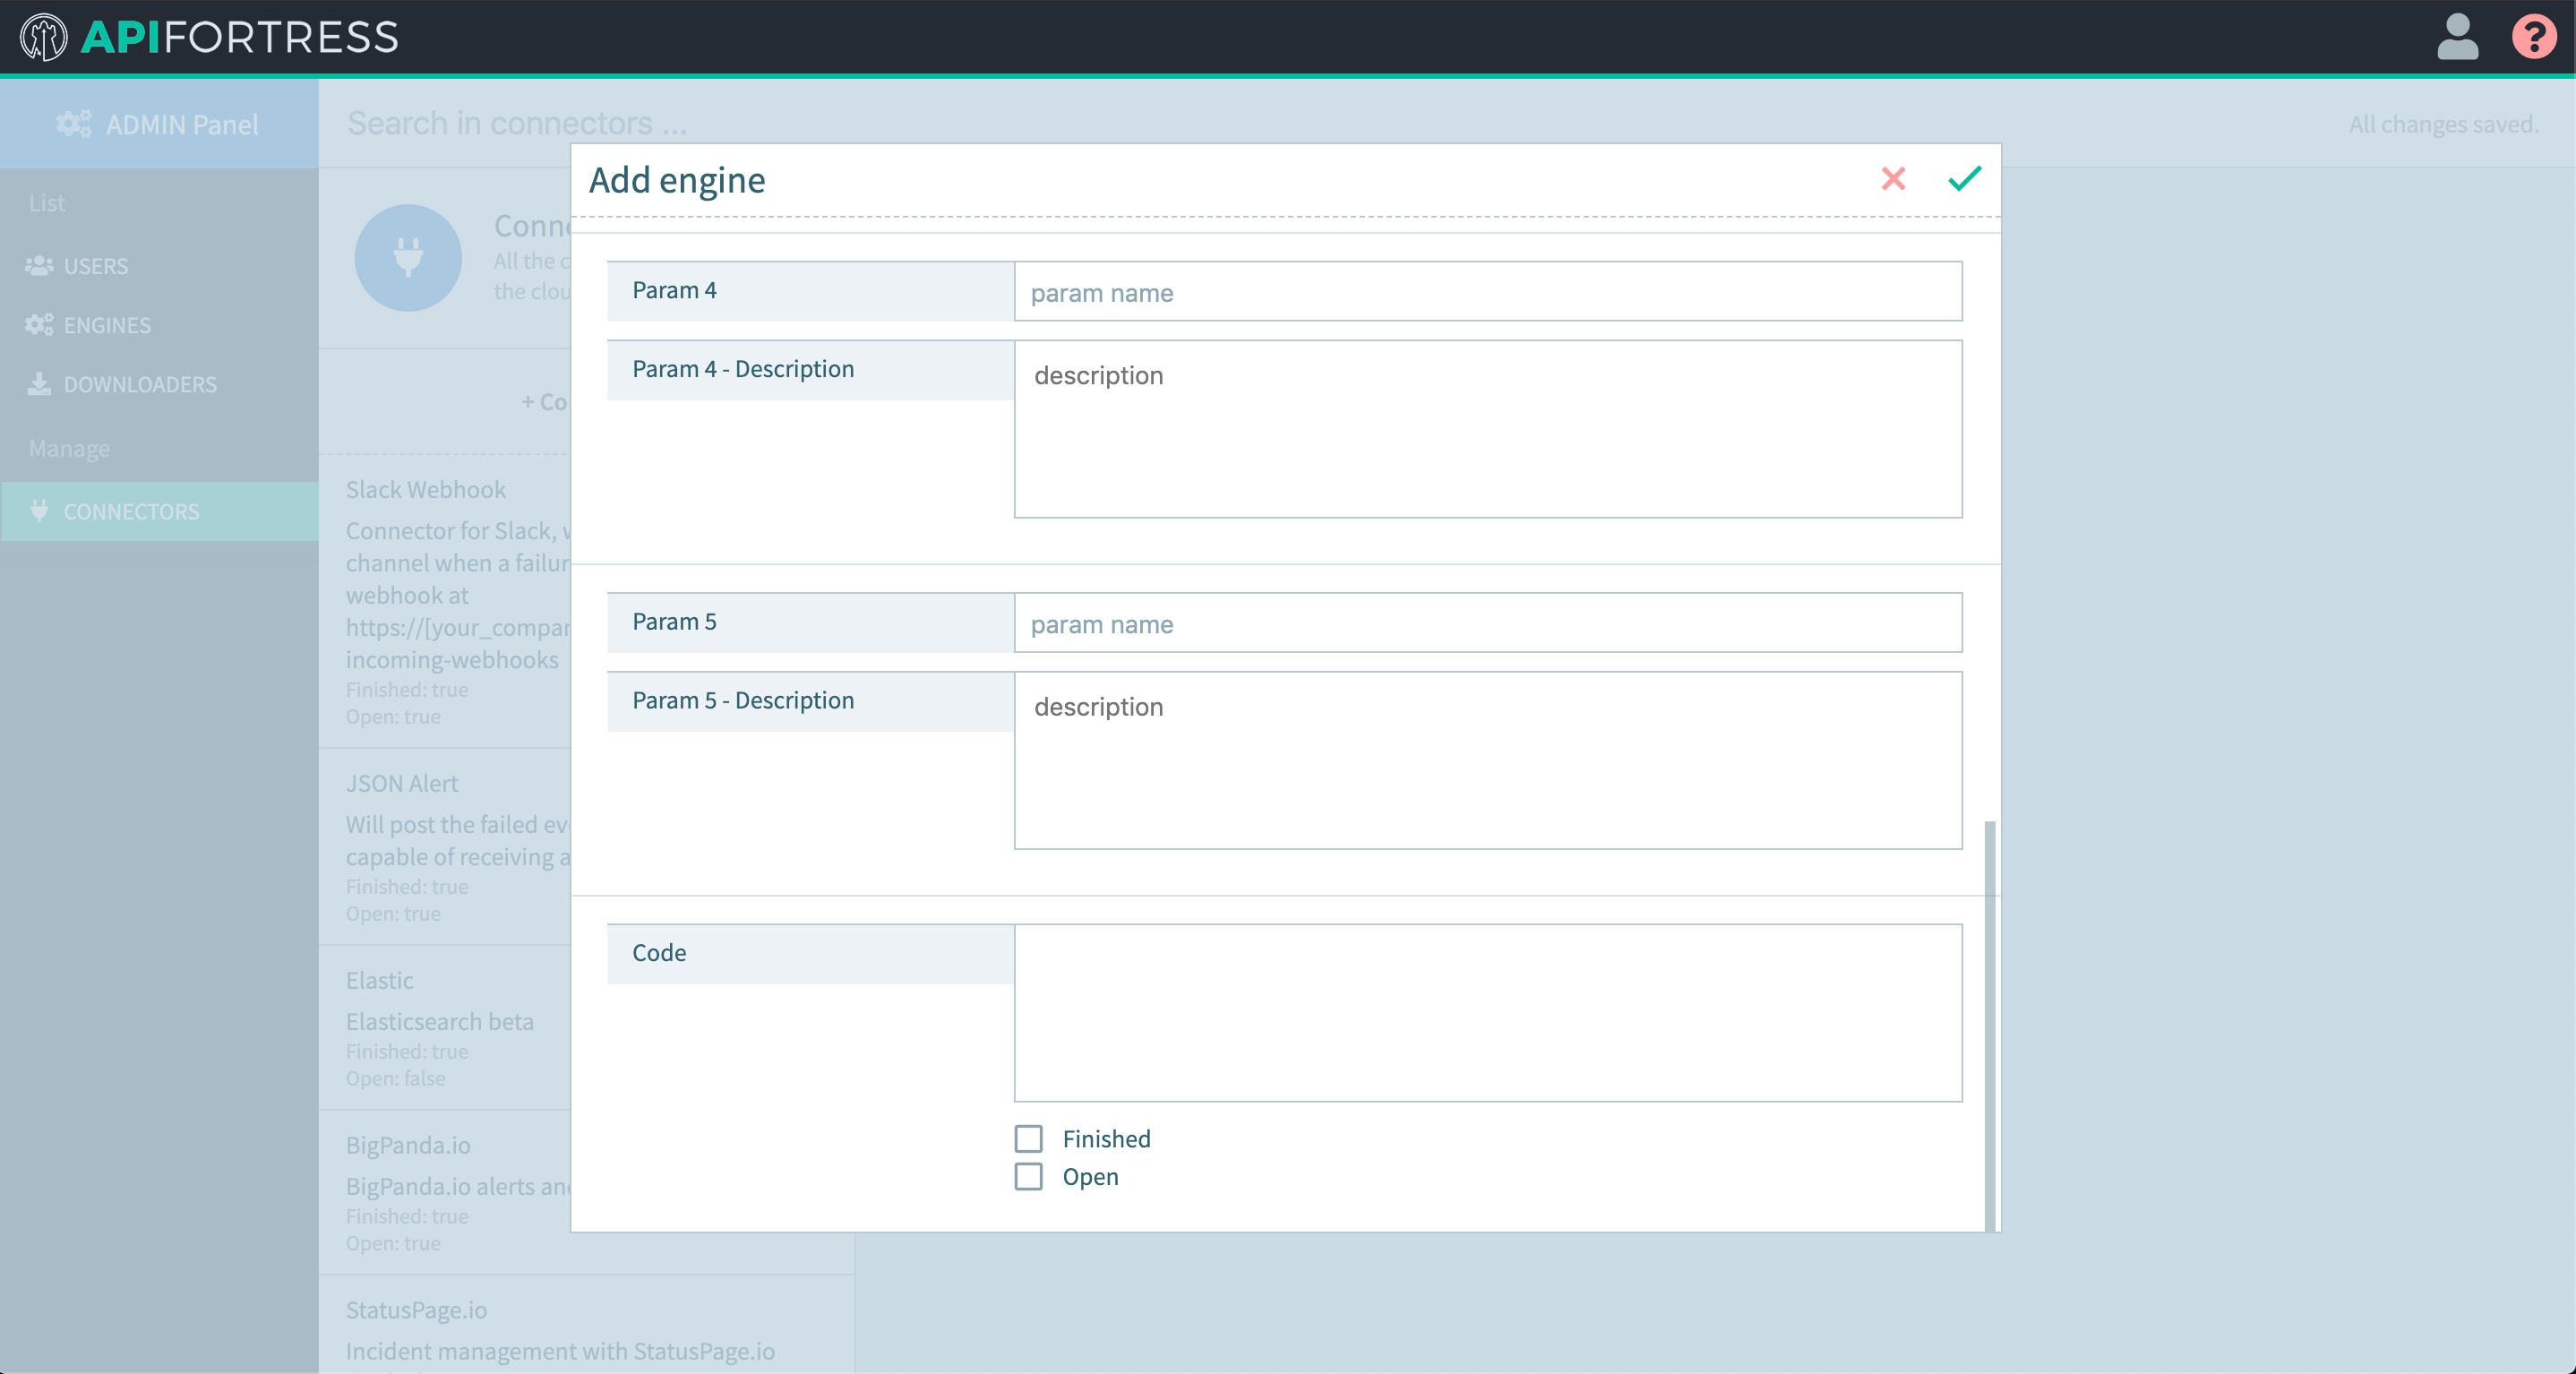Close the Add engine dialog
Screen dimensions: 2576x1374
(1894, 180)
